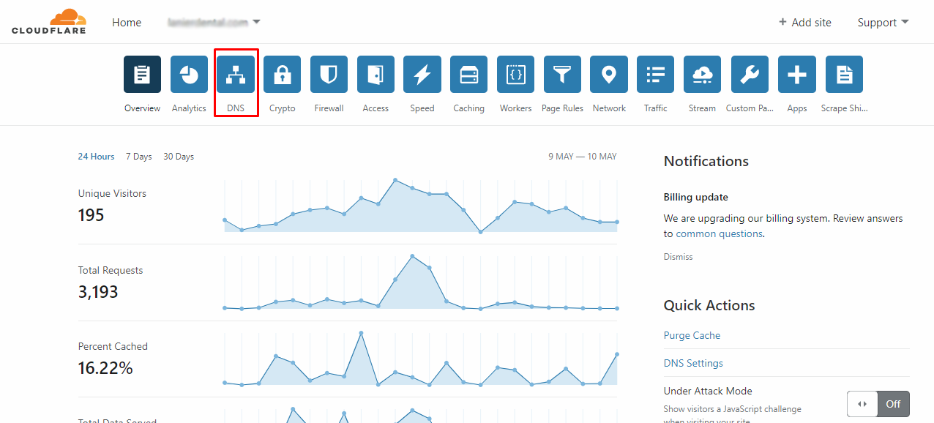This screenshot has width=934, height=423.
Task: Open the DNS Settings quick action
Action: click(x=693, y=363)
